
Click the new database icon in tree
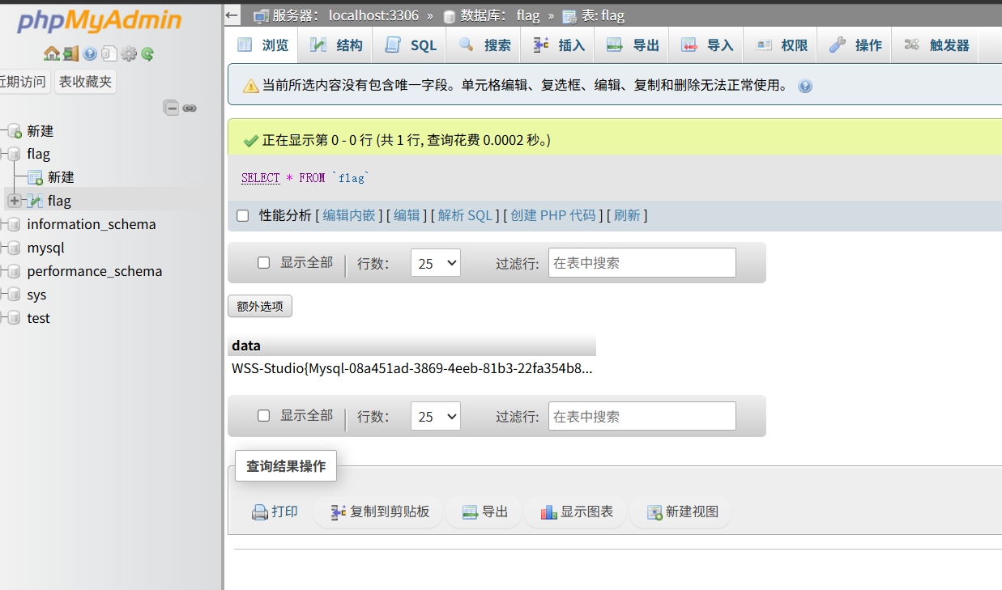(x=14, y=131)
